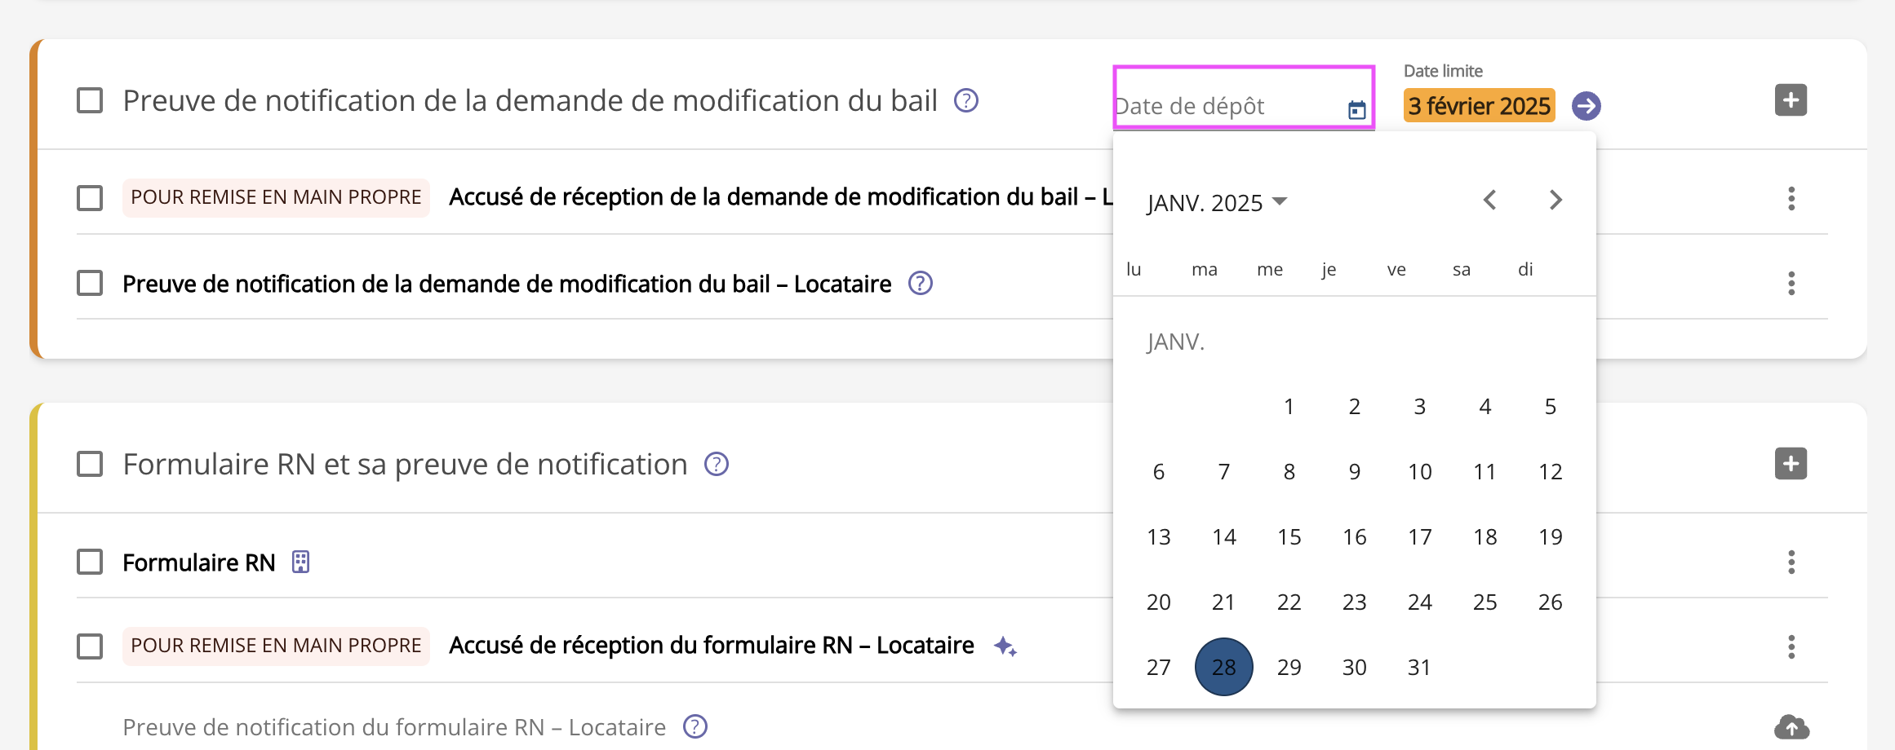Toggle checkbox for Accusé de réception du formulaire RN
The height and width of the screenshot is (750, 1895).
point(90,646)
